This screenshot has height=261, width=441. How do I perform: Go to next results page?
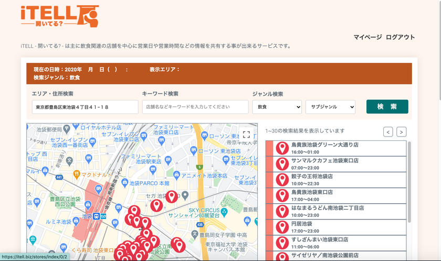tap(401, 132)
